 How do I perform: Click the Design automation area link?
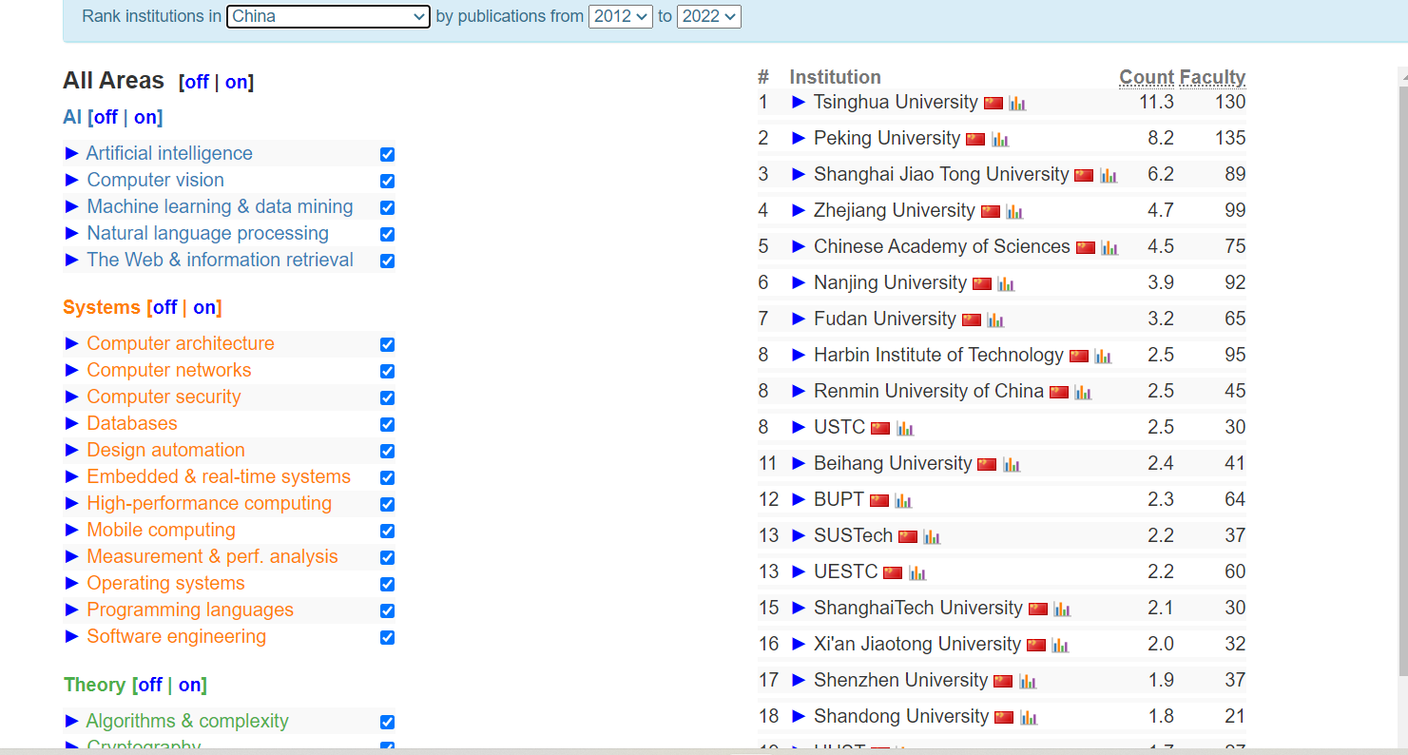point(165,450)
